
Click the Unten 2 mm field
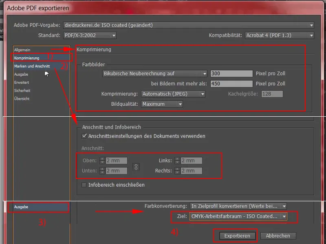pyautogui.click(x=117, y=171)
